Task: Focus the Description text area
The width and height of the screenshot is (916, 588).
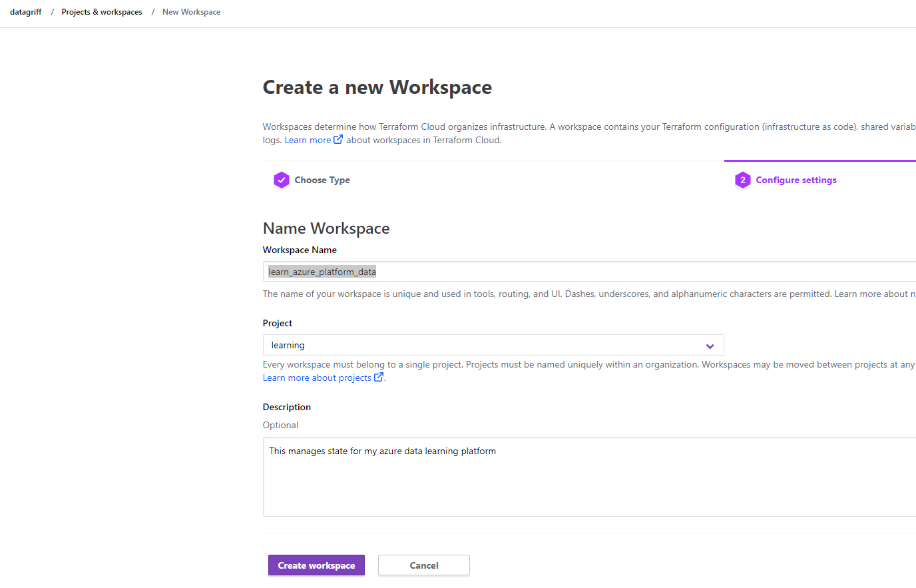Action: pyautogui.click(x=590, y=477)
